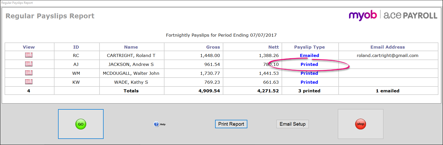Click nett amount 1,441.53

(x=269, y=73)
